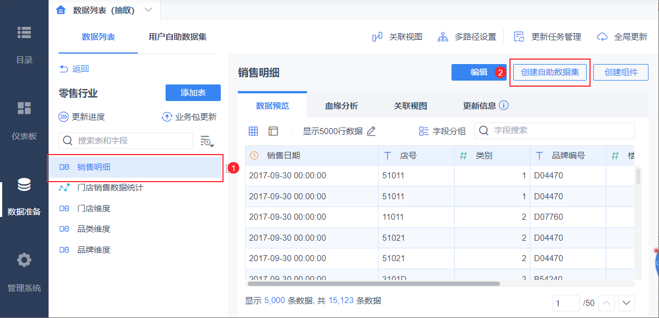Show the 更新信息 info icon
The width and height of the screenshot is (659, 318).
point(503,105)
